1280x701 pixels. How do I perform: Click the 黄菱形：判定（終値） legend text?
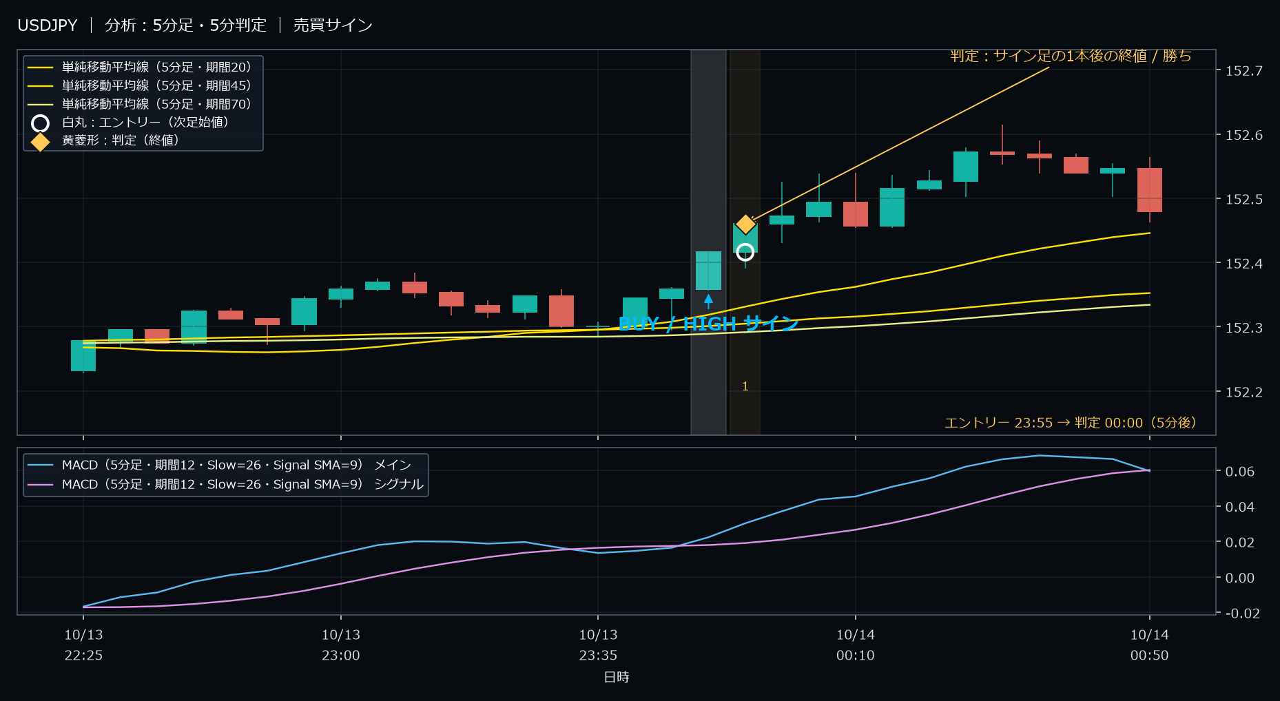pos(121,140)
